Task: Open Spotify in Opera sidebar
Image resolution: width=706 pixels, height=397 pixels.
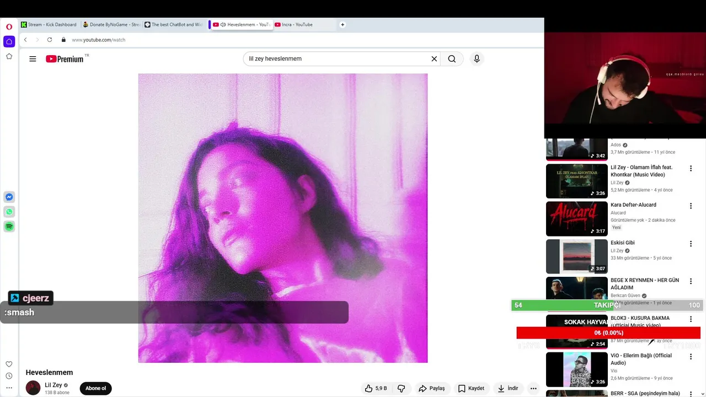Action: coord(9,227)
